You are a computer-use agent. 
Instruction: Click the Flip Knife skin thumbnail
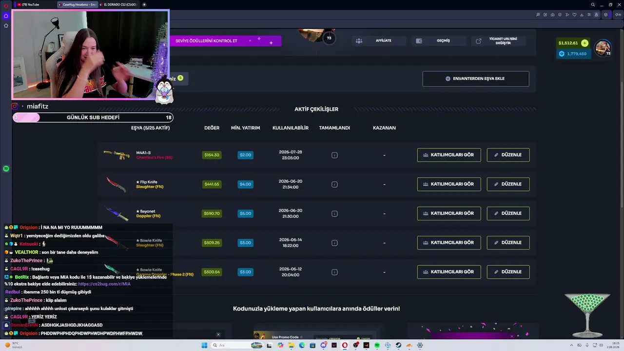coord(117,184)
